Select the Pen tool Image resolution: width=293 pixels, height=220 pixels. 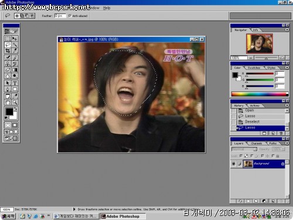[8, 89]
